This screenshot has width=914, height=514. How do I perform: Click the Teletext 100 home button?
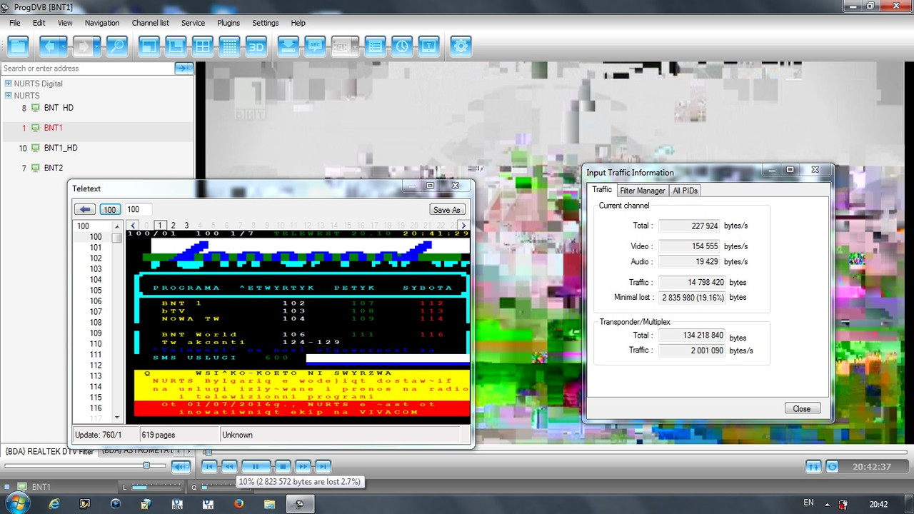coord(110,209)
